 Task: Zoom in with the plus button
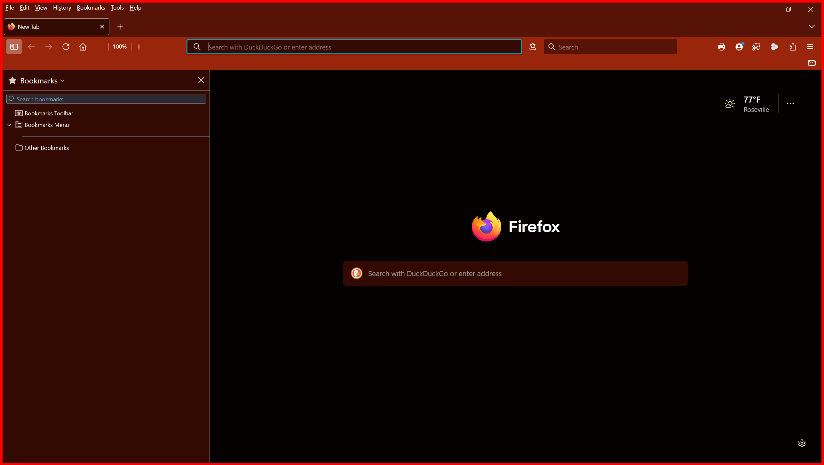(x=139, y=47)
